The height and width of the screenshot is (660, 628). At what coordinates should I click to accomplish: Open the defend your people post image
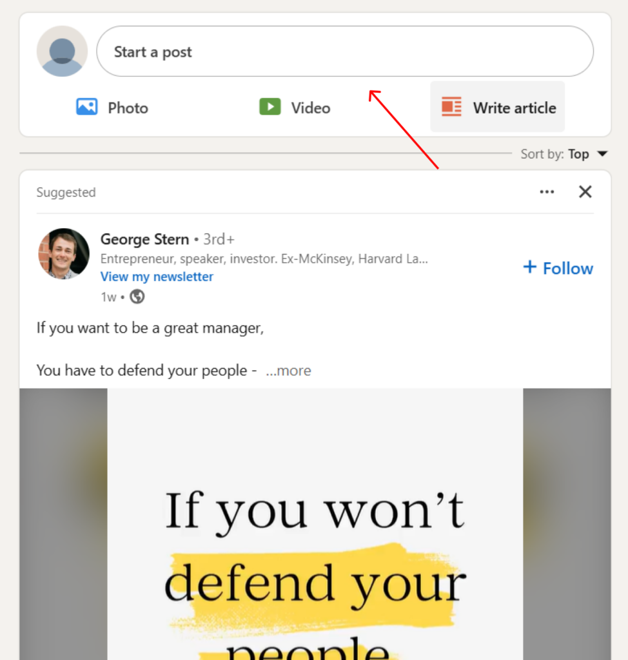pos(315,524)
